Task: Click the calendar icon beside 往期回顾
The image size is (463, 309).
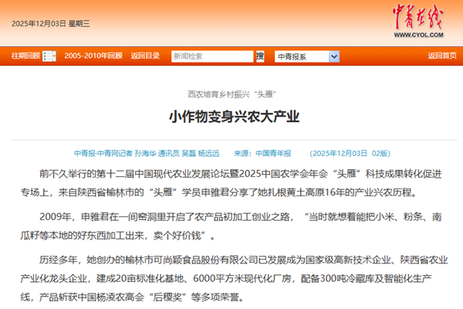Action: tap(49, 56)
